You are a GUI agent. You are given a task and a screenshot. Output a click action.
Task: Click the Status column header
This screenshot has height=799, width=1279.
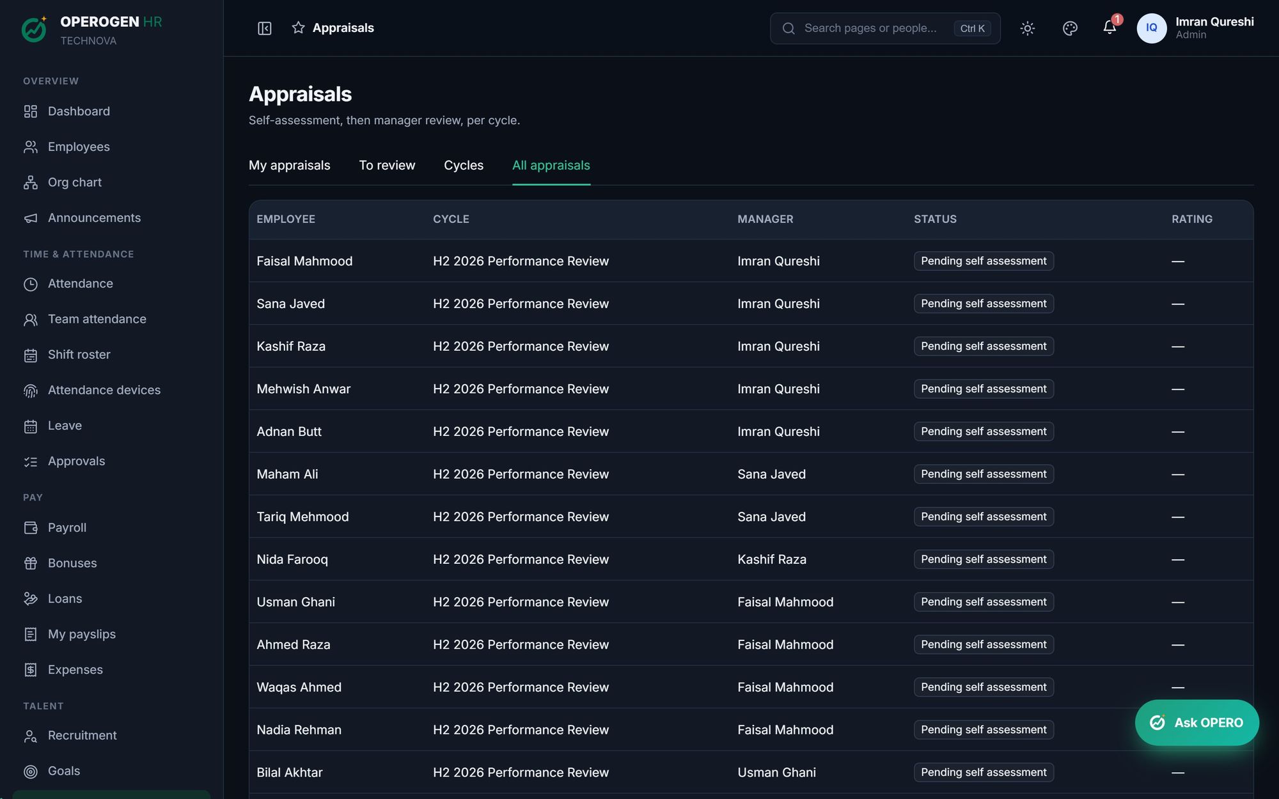[x=935, y=219]
